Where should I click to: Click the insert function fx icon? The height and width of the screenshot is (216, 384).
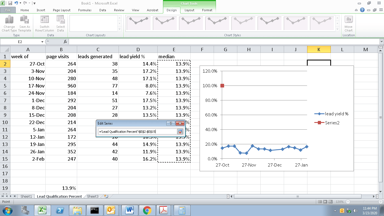(65, 42)
